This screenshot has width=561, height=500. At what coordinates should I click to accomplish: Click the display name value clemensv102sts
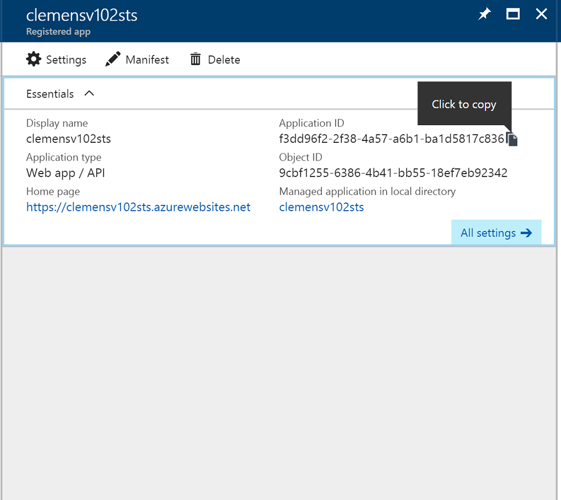pos(69,138)
